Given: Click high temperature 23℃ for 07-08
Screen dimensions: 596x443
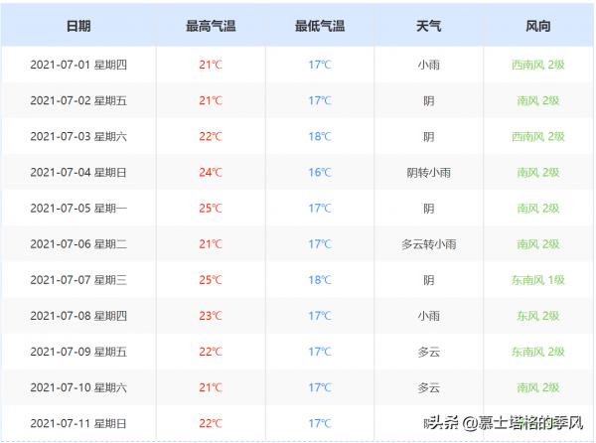Looking at the screenshot, I should 211,316.
